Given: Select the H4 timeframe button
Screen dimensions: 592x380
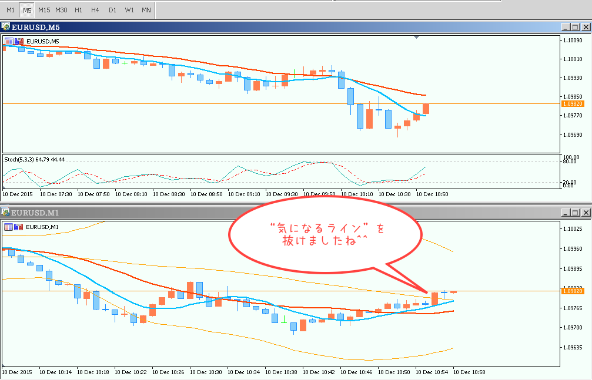Looking at the screenshot, I should pyautogui.click(x=95, y=10).
